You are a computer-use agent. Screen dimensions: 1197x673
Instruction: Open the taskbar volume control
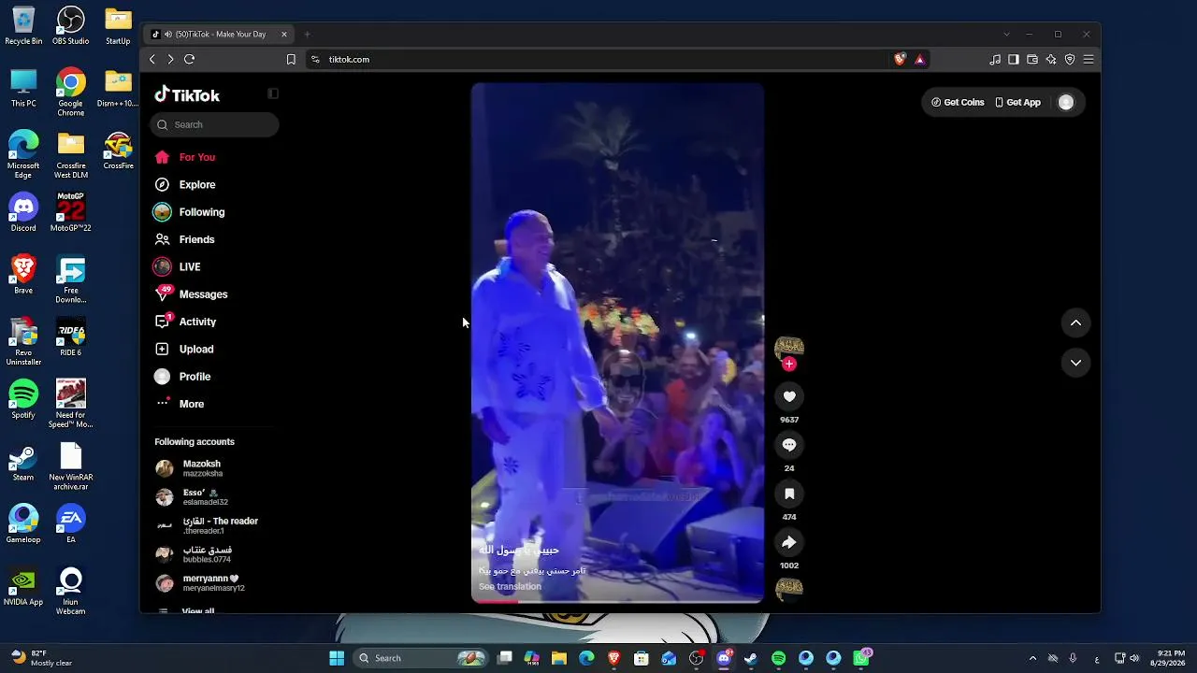coord(1133,658)
